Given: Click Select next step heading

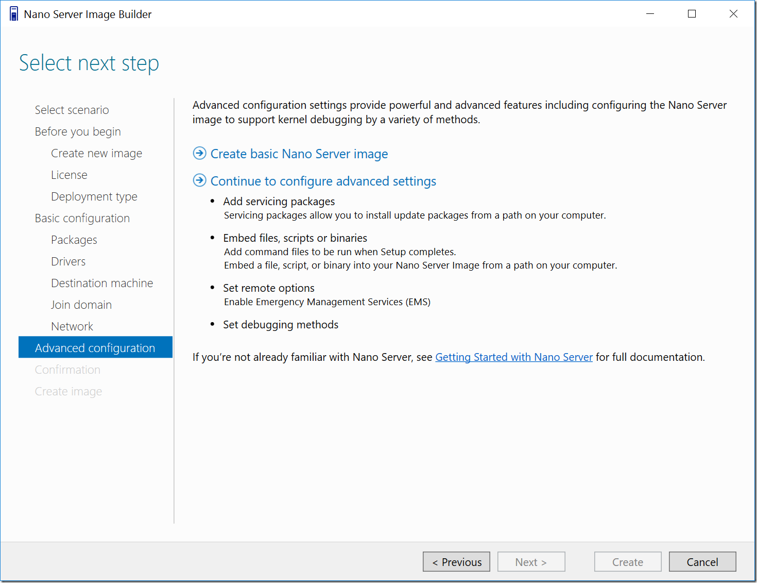Looking at the screenshot, I should pyautogui.click(x=89, y=63).
